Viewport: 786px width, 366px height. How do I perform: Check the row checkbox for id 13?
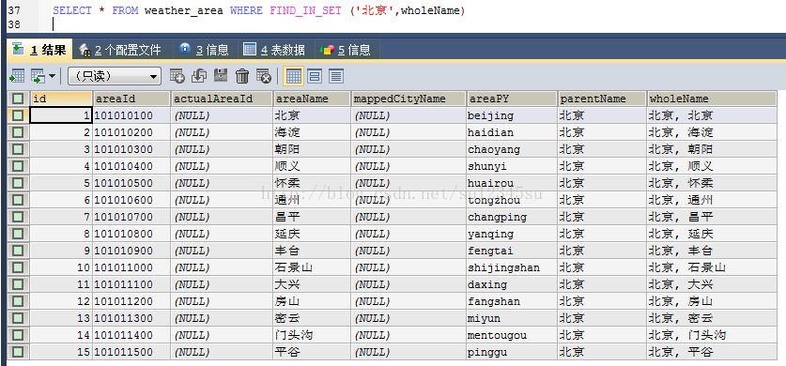click(18, 318)
